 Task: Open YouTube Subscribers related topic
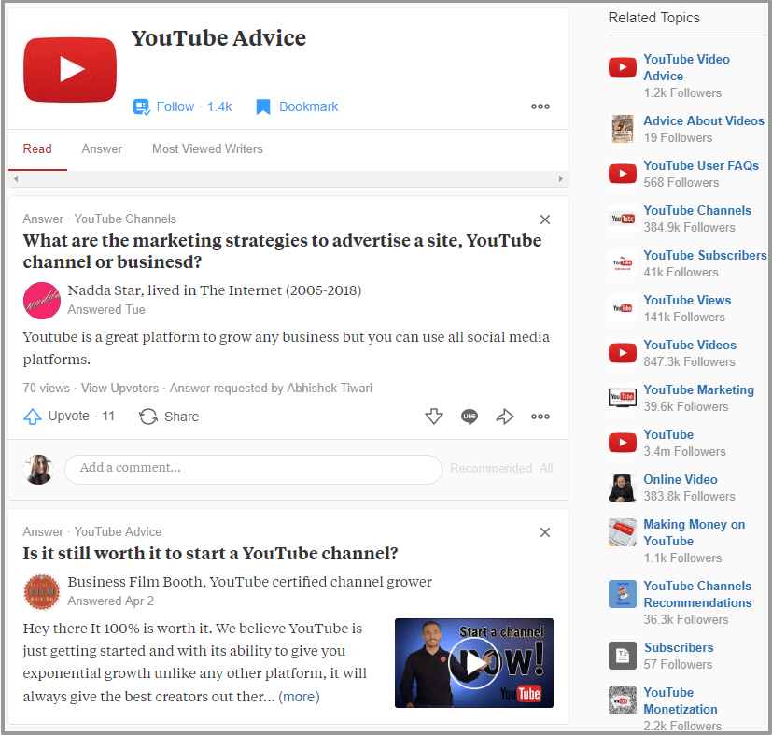[705, 255]
